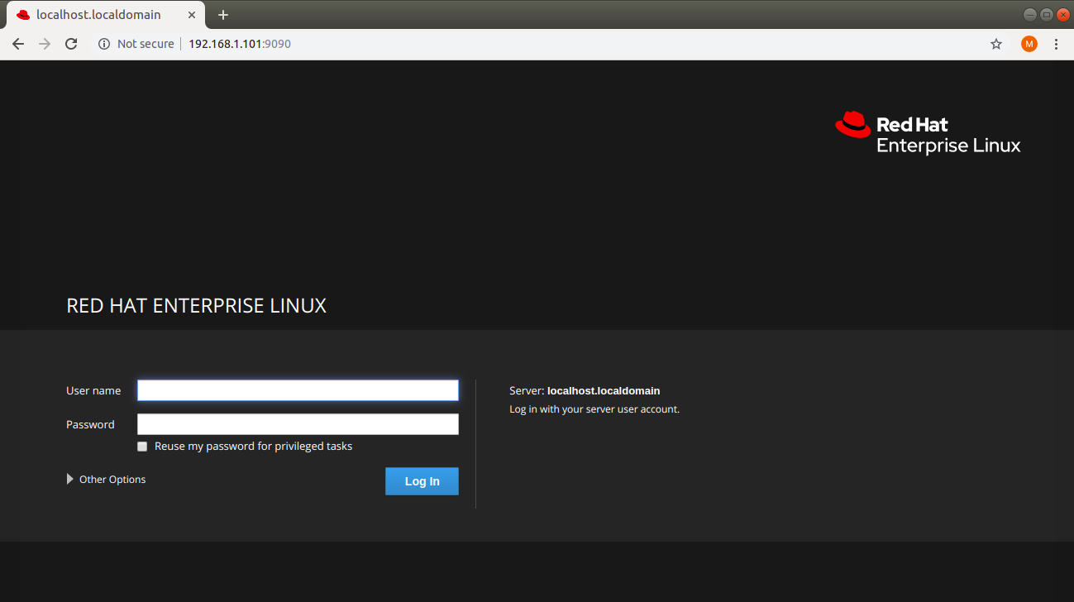Screen dimensions: 1074x602
Task: Open the orange M profile avatar
Action: tap(1029, 44)
